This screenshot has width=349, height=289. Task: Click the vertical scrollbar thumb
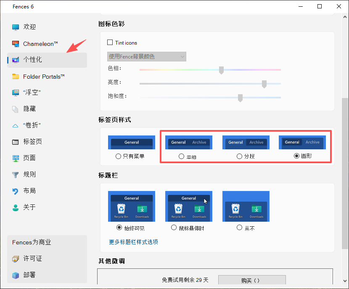[x=345, y=173]
